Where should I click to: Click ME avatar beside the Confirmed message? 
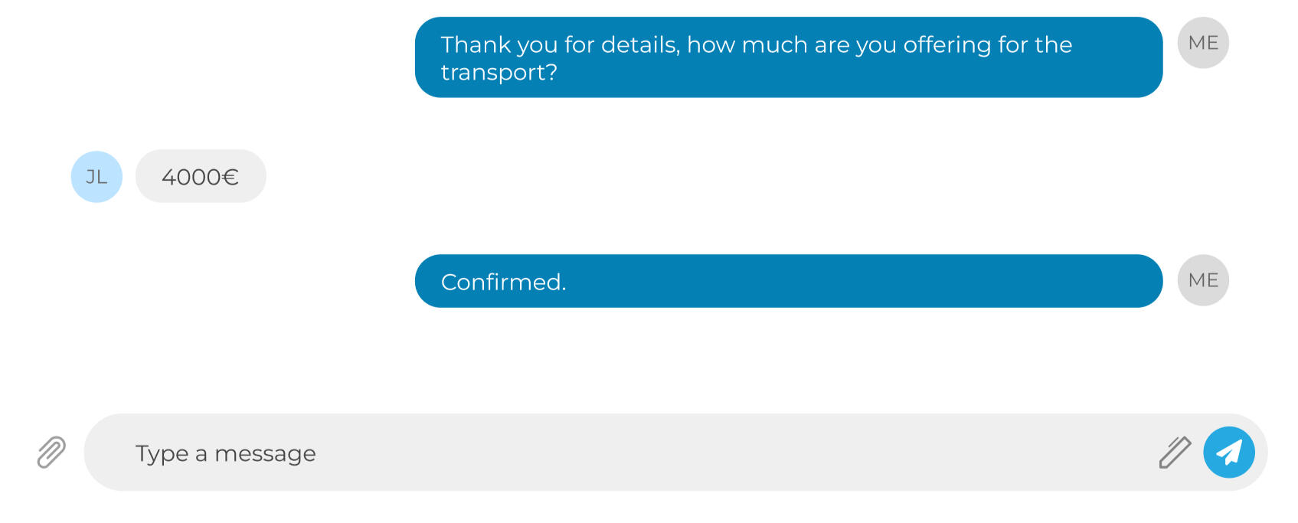[1203, 280]
